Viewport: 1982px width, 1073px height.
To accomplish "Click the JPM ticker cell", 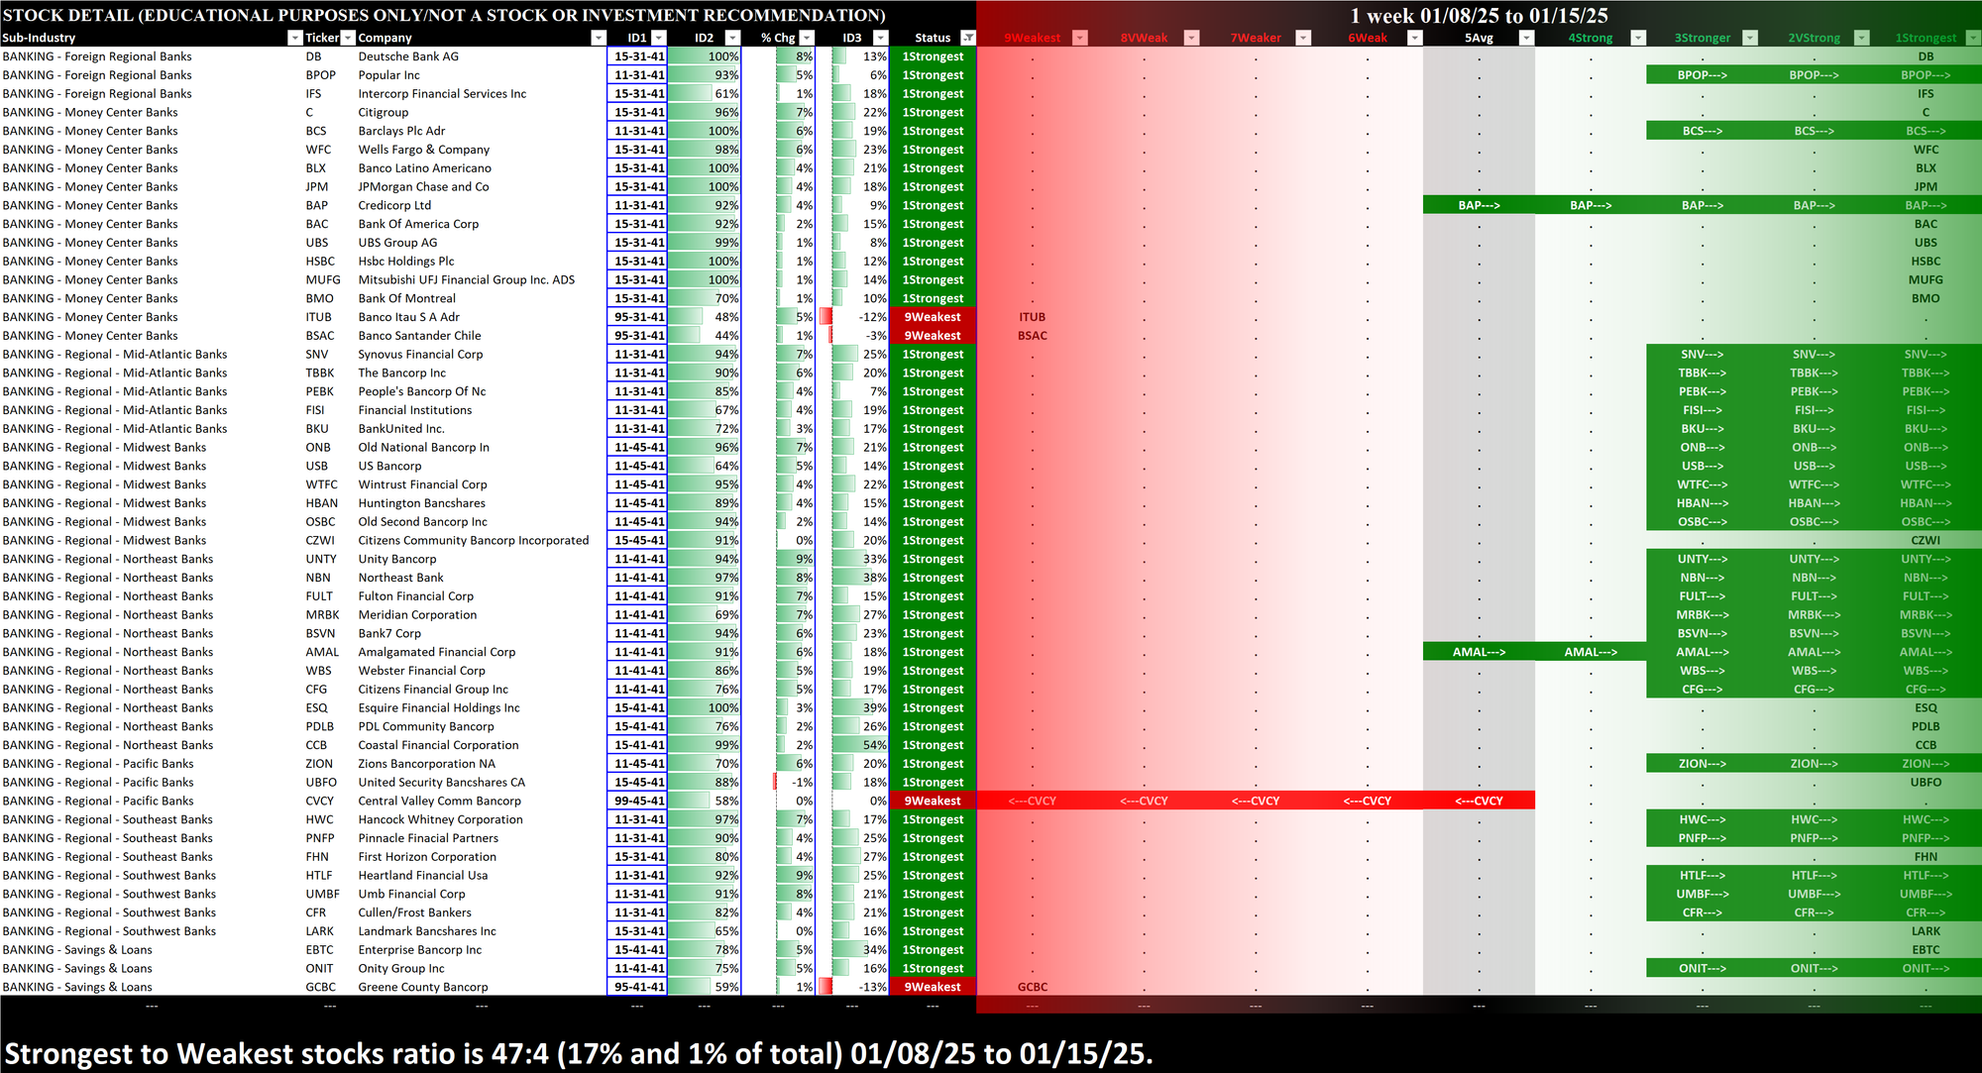I will tap(316, 186).
